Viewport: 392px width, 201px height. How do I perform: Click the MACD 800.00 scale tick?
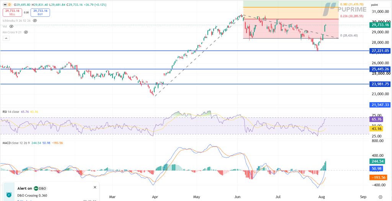pyautogui.click(x=377, y=141)
